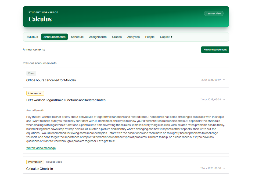Open the Watch video message link
The width and height of the screenshot is (259, 179).
pos(41,148)
